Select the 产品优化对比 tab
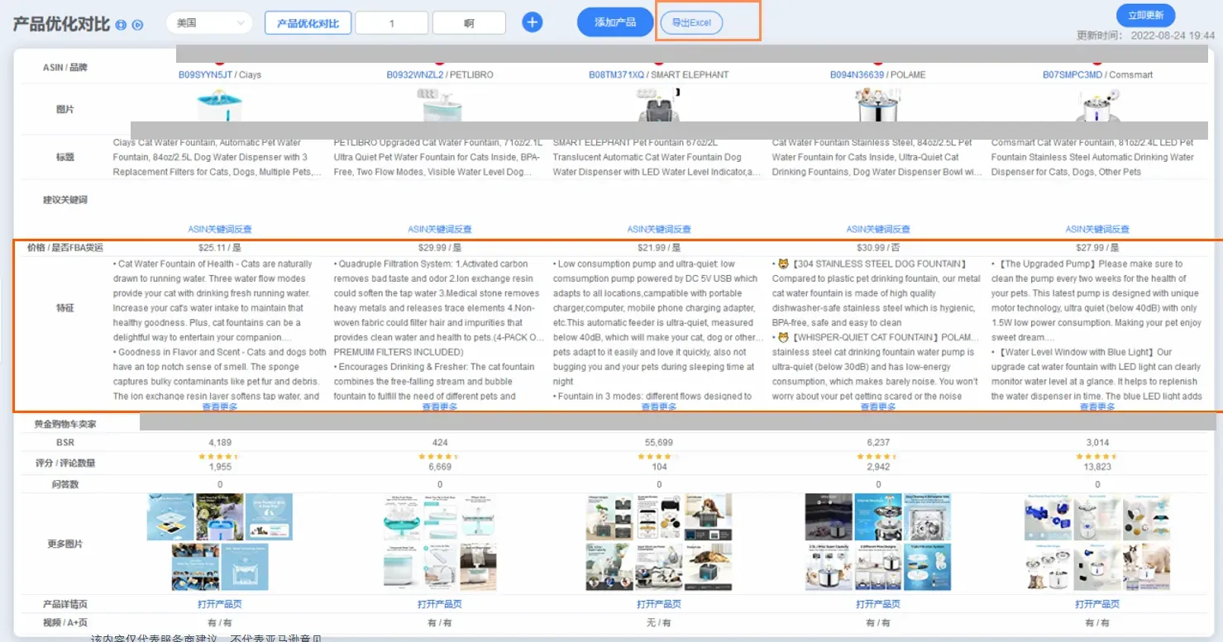Screen dimensions: 1223x642 click(x=308, y=23)
